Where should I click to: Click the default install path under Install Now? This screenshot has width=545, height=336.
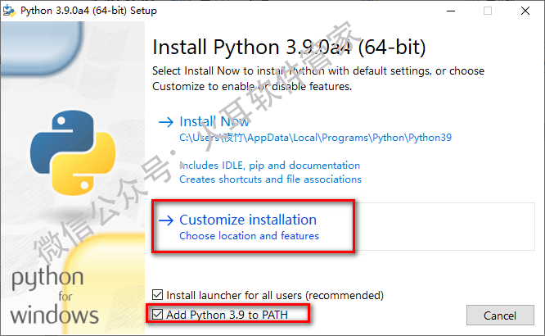[315, 138]
